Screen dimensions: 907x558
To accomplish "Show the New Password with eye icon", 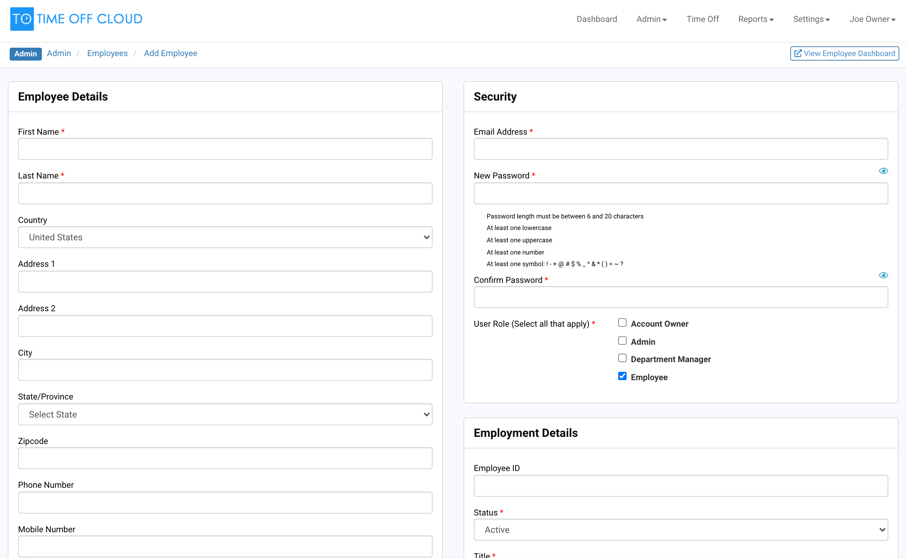I will (883, 171).
